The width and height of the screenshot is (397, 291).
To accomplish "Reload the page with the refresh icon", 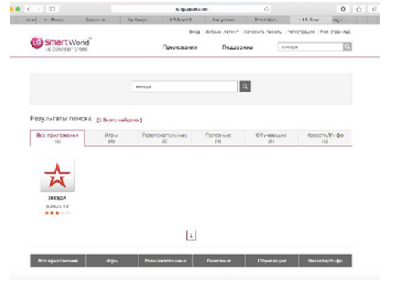I will click(x=267, y=9).
